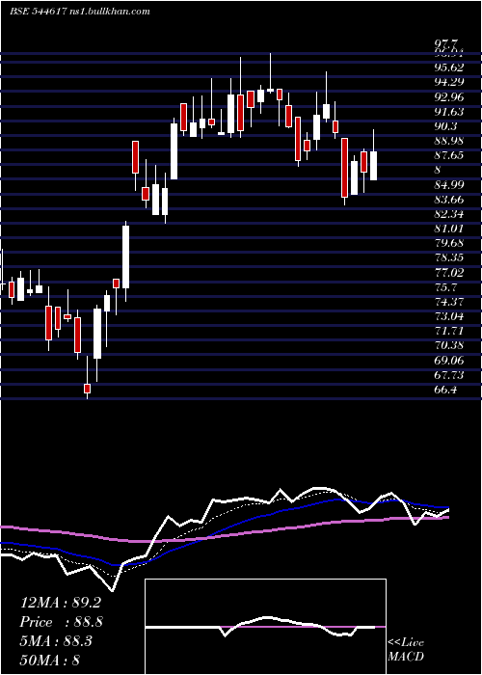Screen dimensions: 482x675
Task: Click the '12MA : 89.2' readout
Action: point(61,603)
